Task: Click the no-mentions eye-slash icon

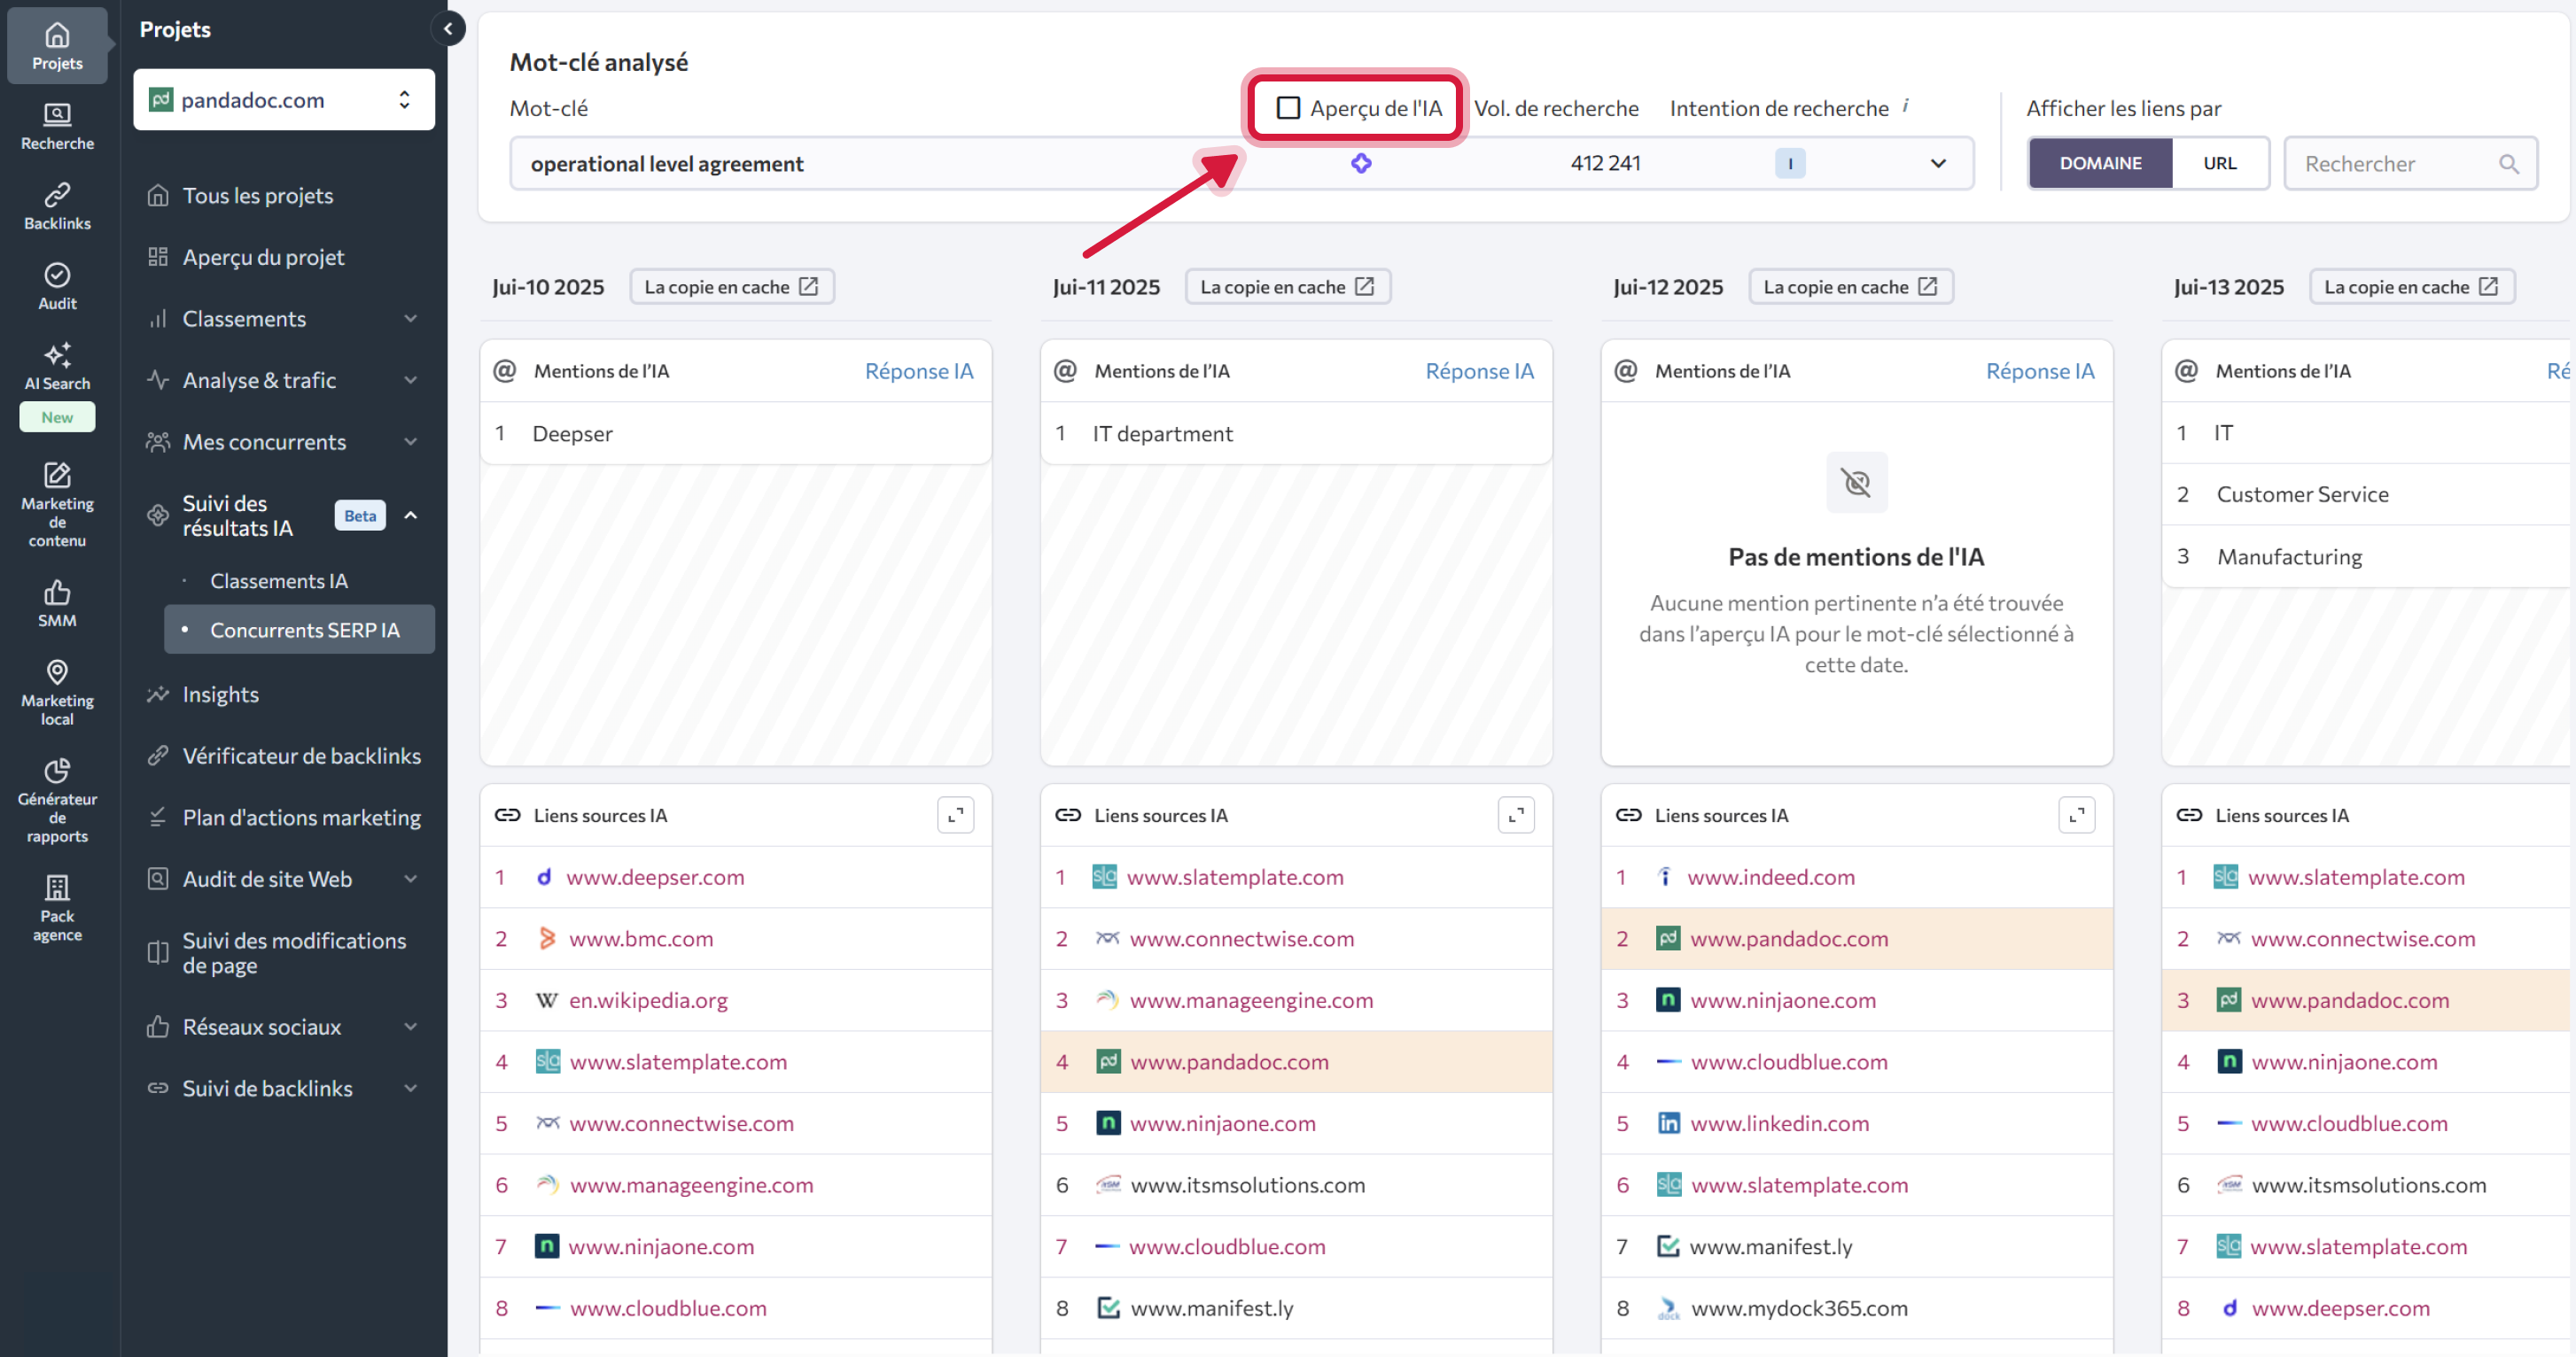Action: (1856, 483)
